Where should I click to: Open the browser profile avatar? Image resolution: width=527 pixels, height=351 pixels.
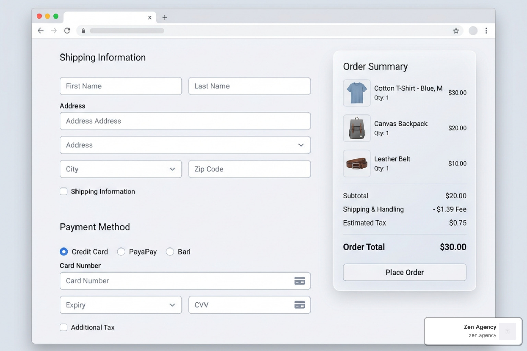click(473, 31)
